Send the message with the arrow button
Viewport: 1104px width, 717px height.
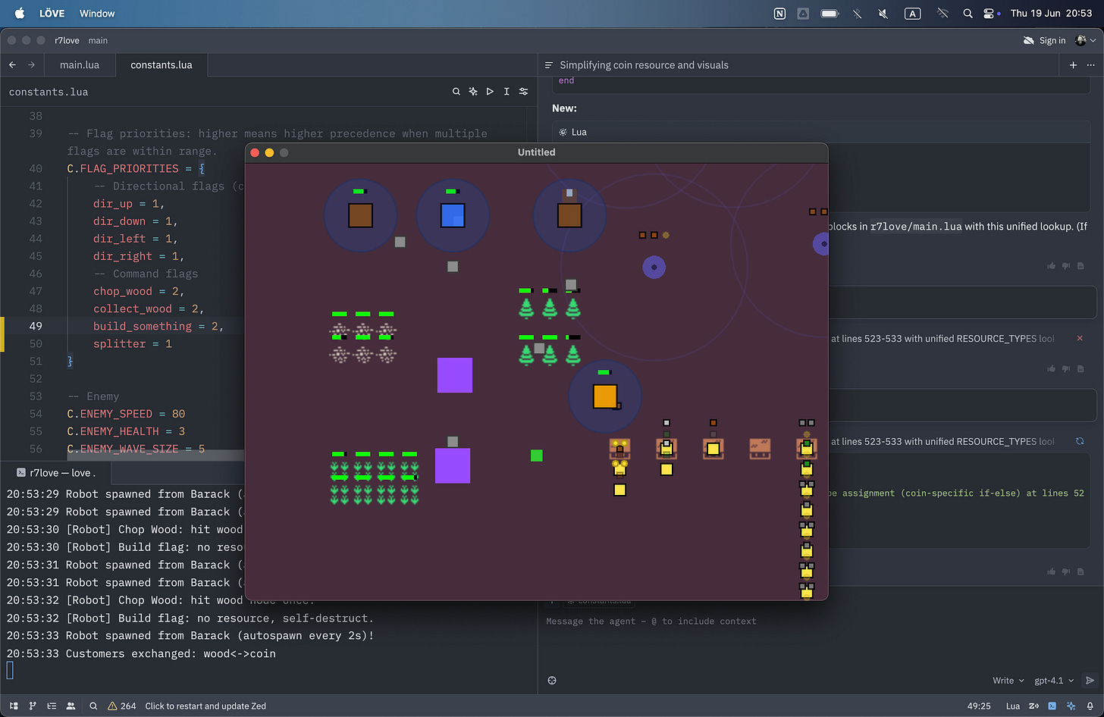coord(1090,681)
